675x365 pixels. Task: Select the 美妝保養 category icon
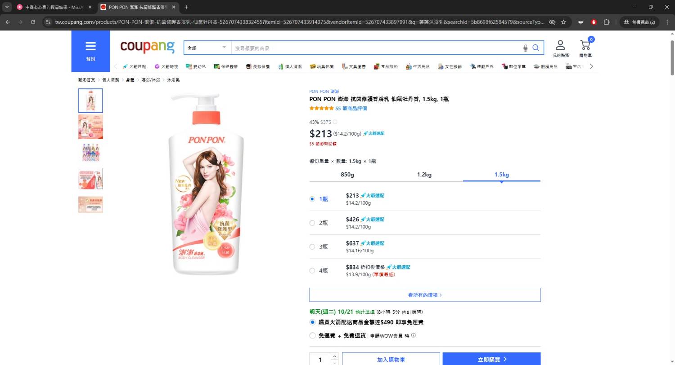tap(259, 66)
